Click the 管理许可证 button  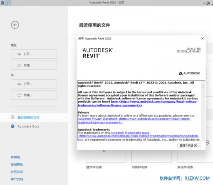click(189, 146)
